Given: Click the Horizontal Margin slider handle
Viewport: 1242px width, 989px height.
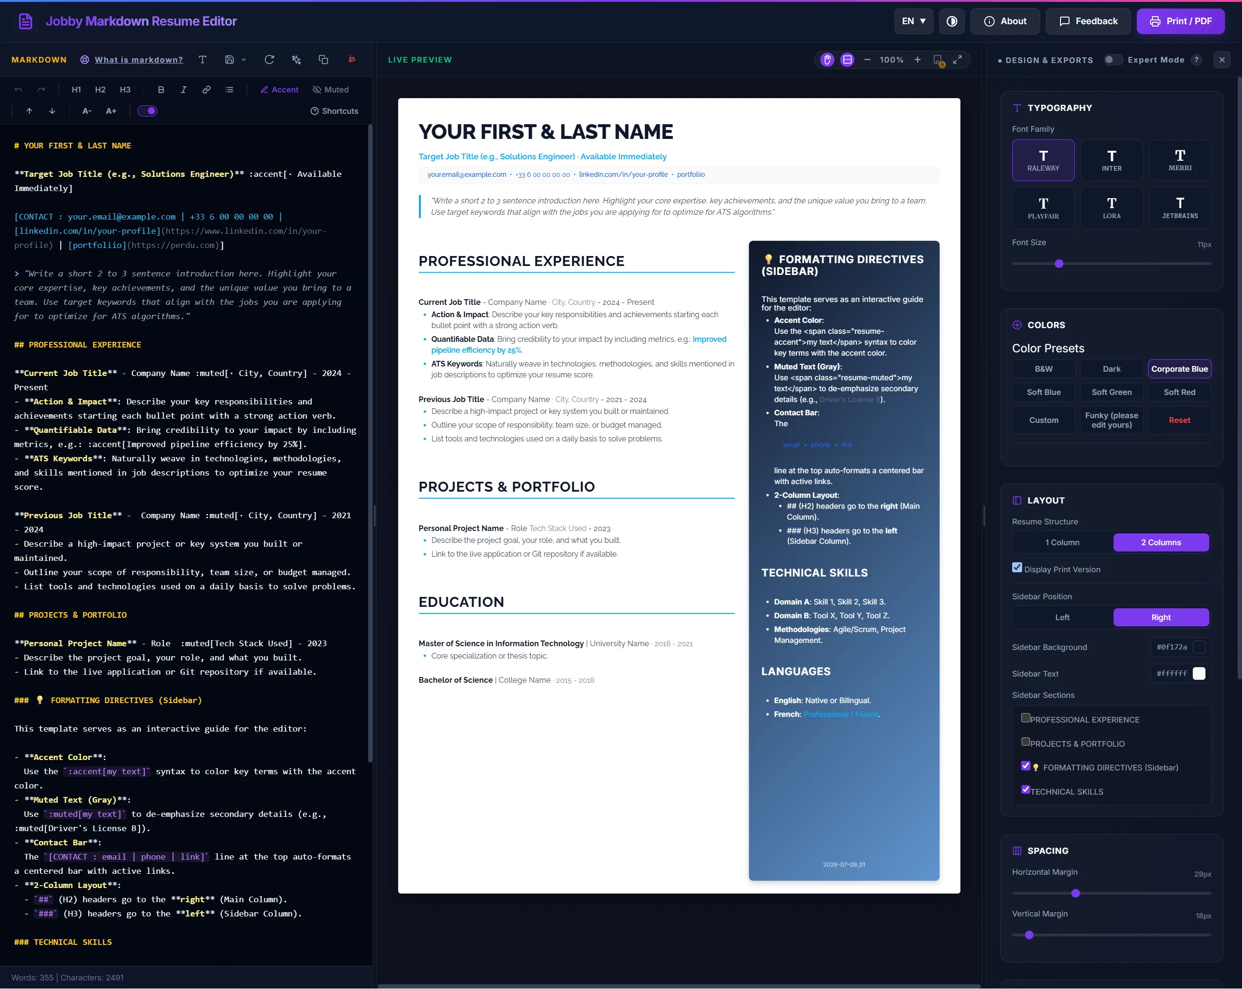Looking at the screenshot, I should point(1076,894).
